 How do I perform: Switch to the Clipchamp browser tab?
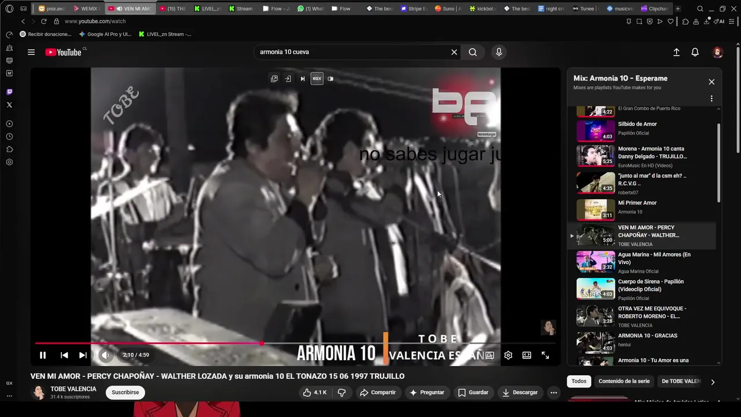pyautogui.click(x=654, y=9)
